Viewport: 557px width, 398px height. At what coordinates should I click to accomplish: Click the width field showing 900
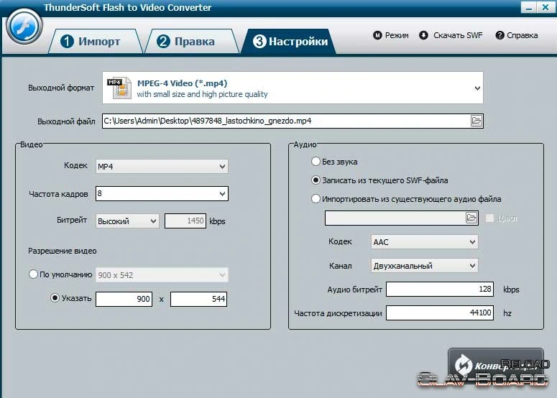(x=124, y=299)
